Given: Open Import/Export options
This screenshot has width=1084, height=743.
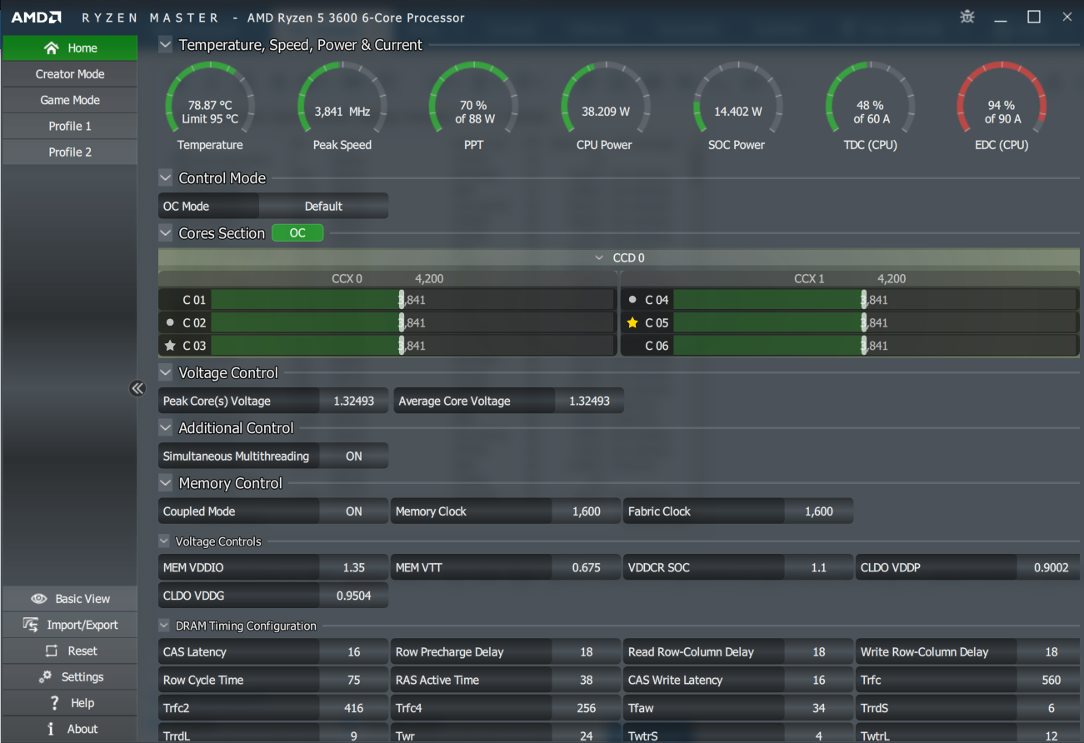Looking at the screenshot, I should tap(70, 625).
